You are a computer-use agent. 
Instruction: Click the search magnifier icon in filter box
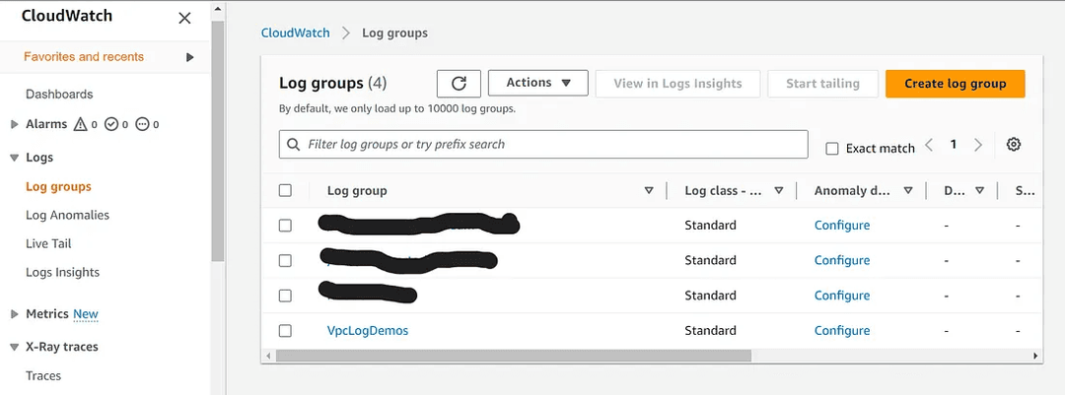click(294, 145)
